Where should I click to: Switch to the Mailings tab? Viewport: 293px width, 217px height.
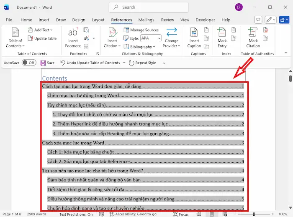pos(146,20)
